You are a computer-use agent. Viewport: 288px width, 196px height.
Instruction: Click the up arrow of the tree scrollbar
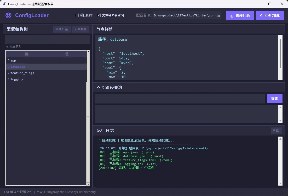tap(88, 52)
